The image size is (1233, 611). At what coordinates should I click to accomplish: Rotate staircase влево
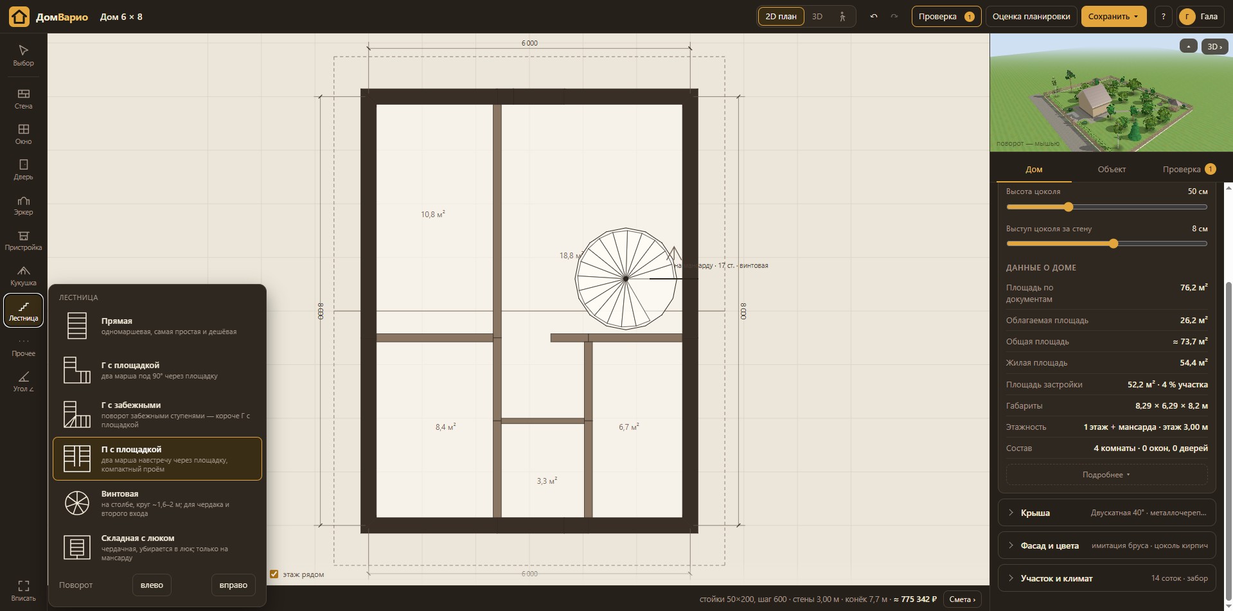click(152, 585)
